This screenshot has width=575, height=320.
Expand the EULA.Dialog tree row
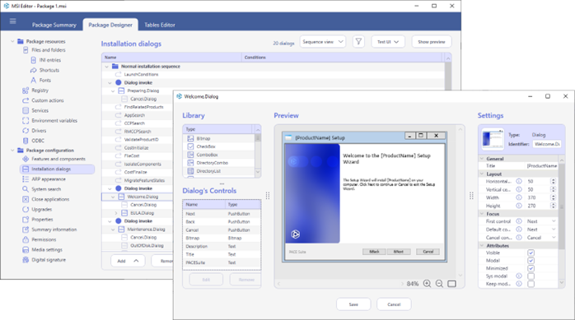[116, 213]
